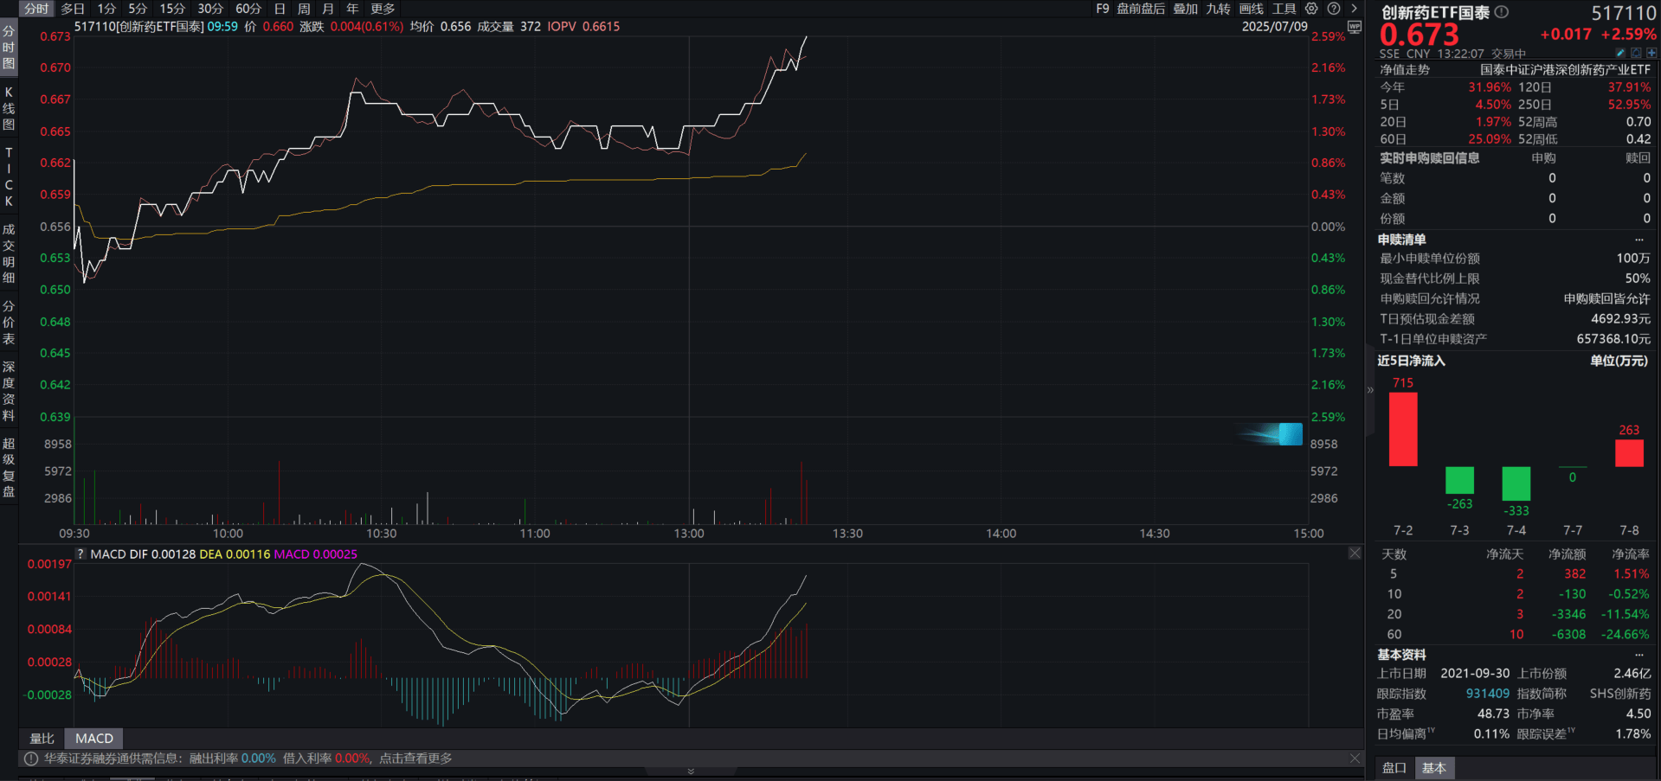Click the 工具 tools button
The height and width of the screenshot is (781, 1661).
pyautogui.click(x=1284, y=9)
